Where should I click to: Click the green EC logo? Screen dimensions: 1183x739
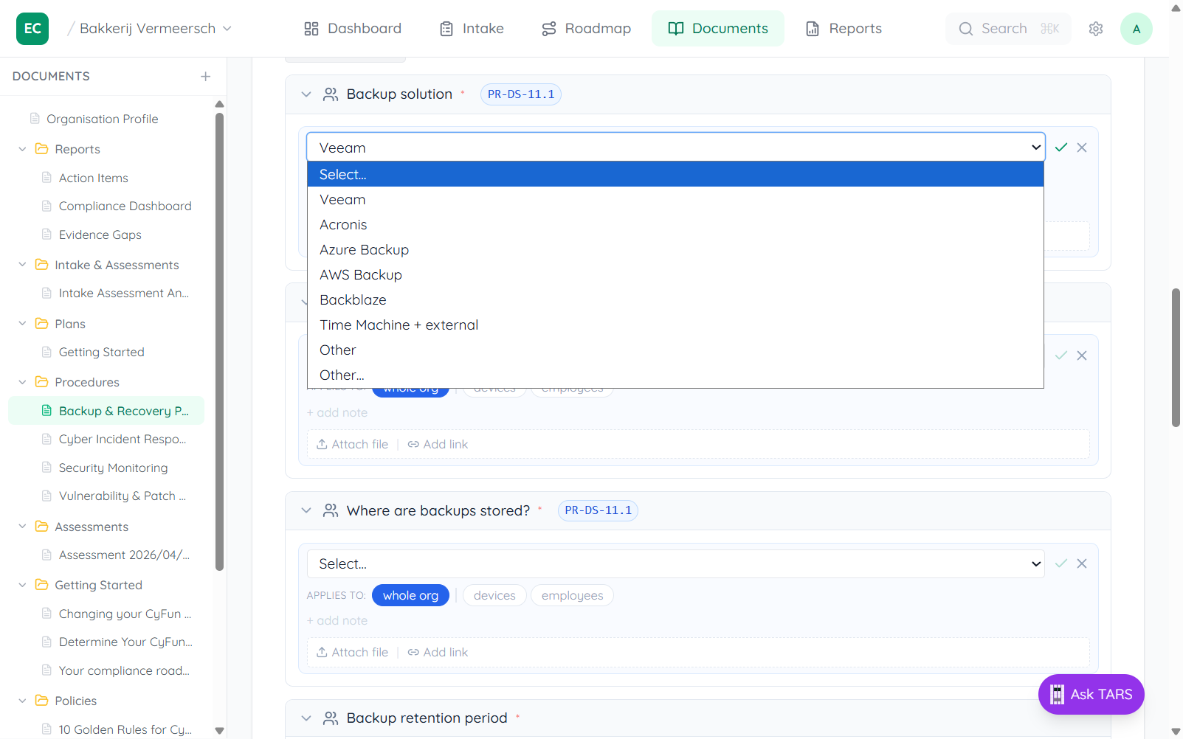point(32,28)
